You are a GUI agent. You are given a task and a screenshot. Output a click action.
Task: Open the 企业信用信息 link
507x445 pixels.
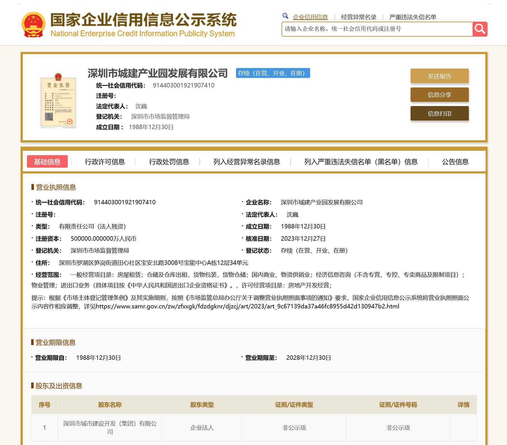310,17
